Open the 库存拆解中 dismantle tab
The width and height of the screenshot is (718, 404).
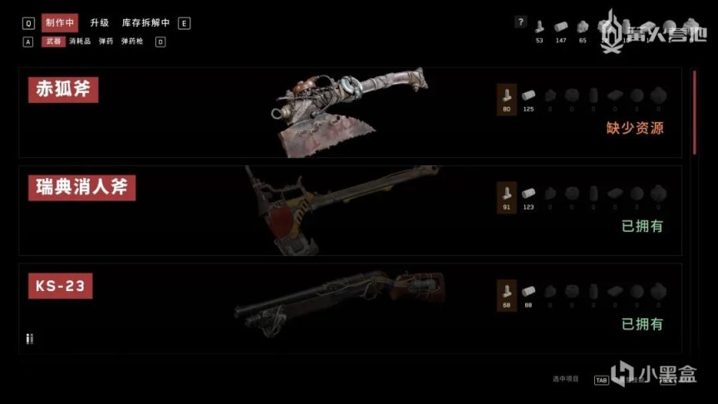click(x=145, y=23)
